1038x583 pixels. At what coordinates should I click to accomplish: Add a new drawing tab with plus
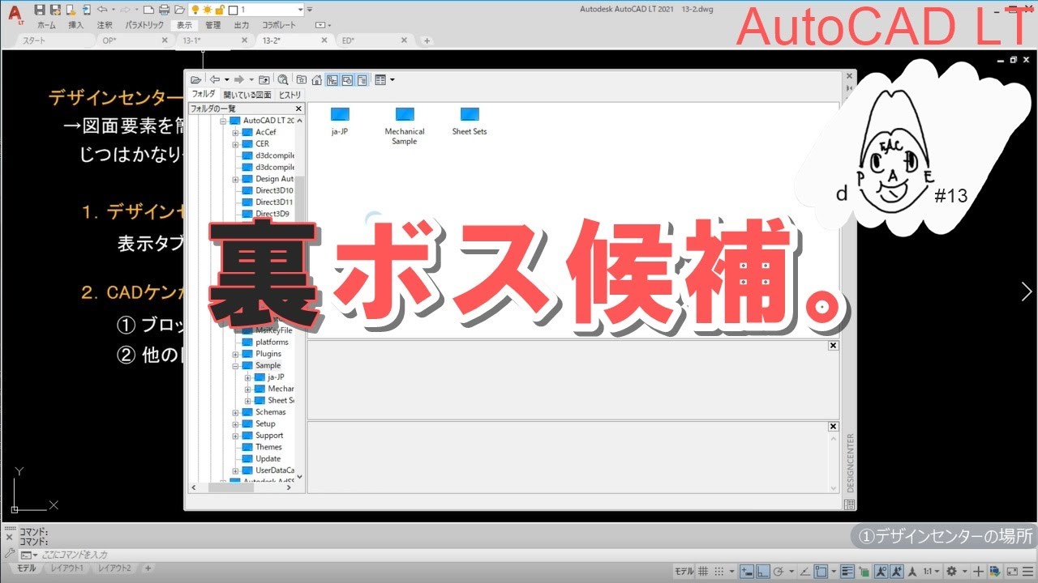click(x=427, y=40)
